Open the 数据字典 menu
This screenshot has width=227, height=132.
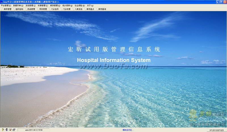coord(18,5)
